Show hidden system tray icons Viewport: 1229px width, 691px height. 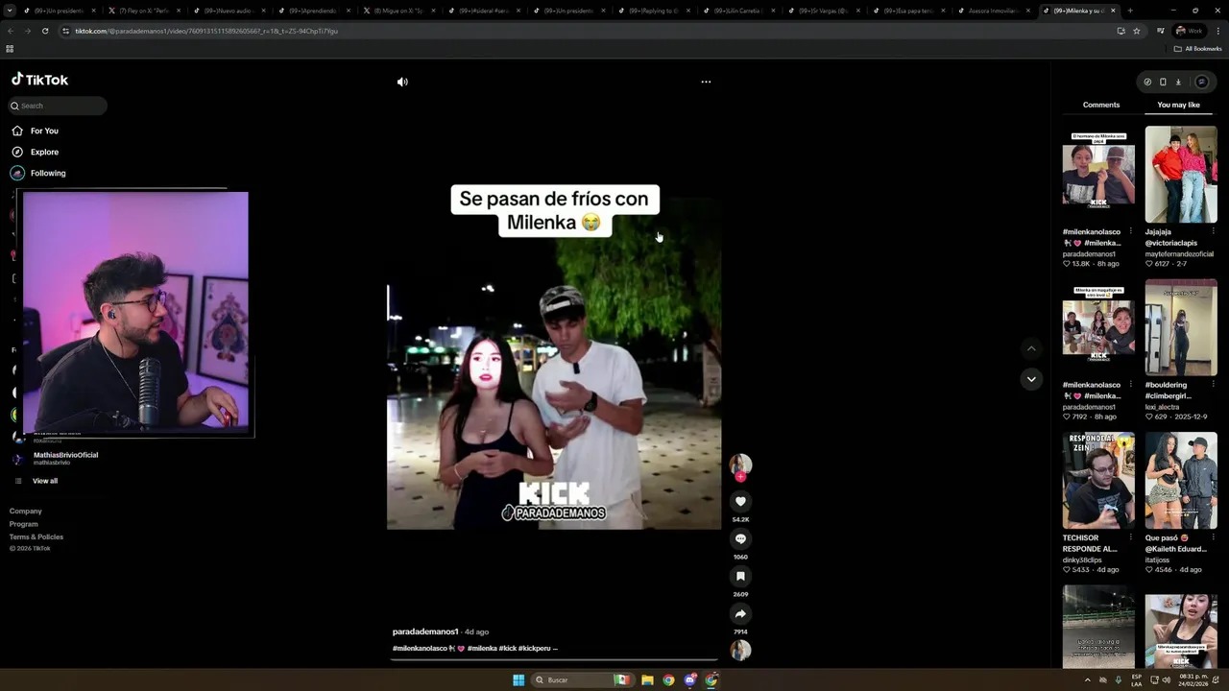pyautogui.click(x=1087, y=679)
